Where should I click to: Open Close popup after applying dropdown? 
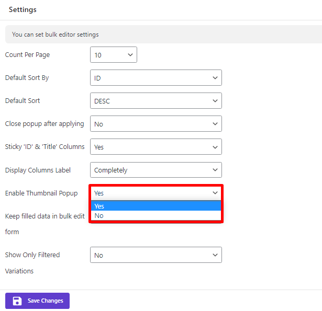156,124
